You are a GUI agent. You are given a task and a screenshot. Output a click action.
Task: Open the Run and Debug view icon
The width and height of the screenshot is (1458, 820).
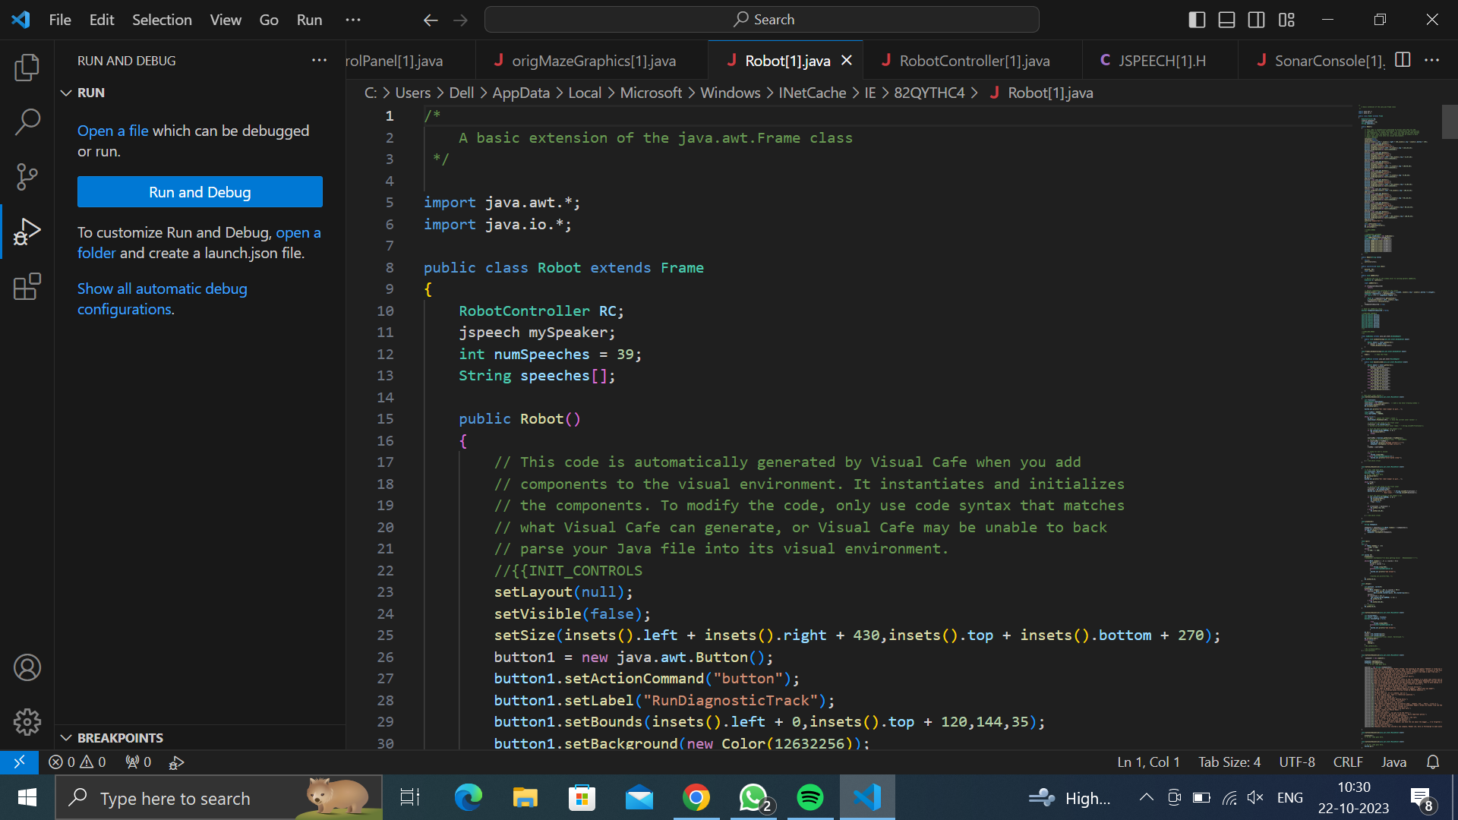click(x=27, y=232)
